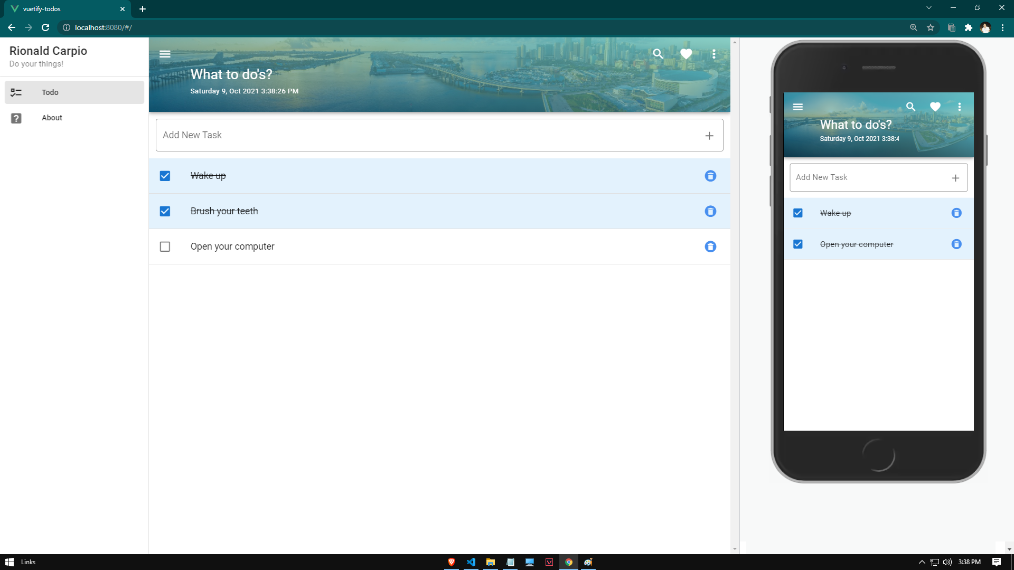
Task: Bookmark this page with the star icon
Action: click(931, 27)
